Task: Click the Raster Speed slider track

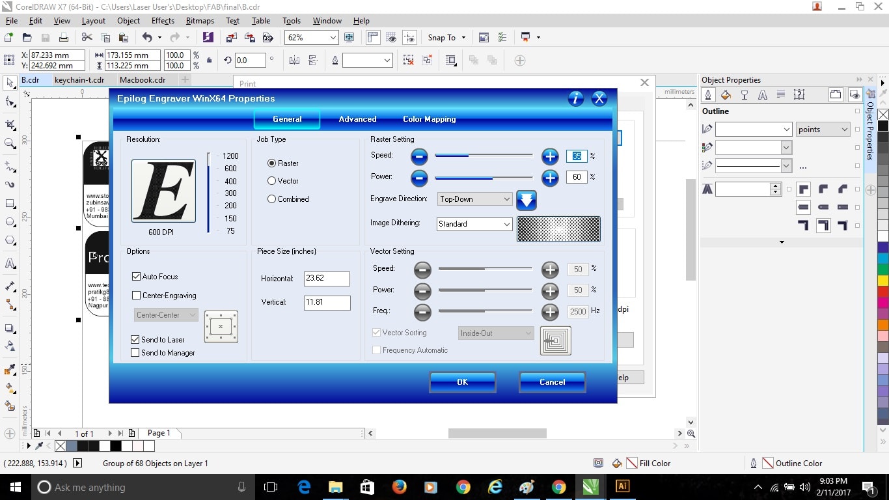Action: pos(484,156)
